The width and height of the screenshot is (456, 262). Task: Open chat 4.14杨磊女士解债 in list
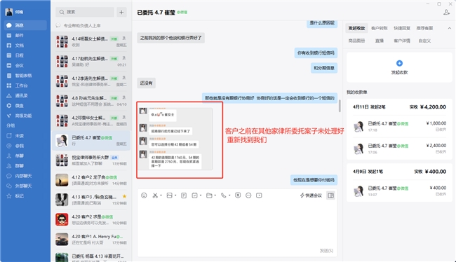click(91, 41)
